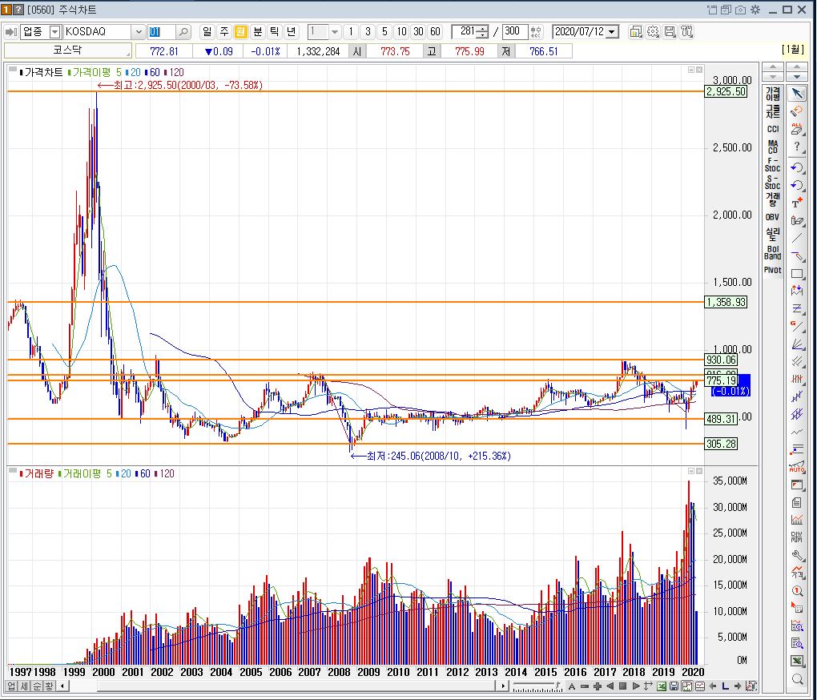Select the monthly (월) period button
Viewport: 817px width, 700px height.
coord(240,32)
